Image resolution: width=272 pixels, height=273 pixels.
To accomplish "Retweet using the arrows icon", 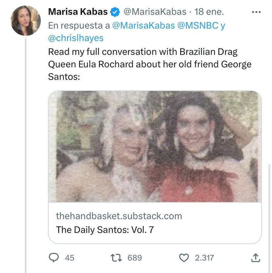I will point(116,258).
